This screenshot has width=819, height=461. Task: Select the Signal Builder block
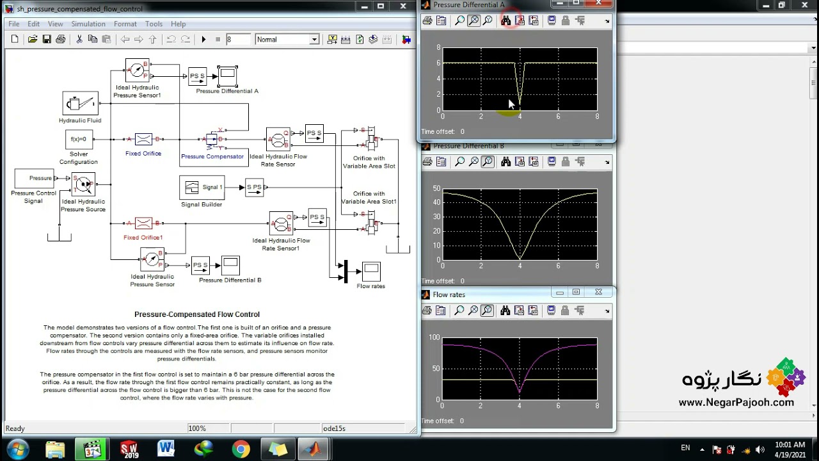[202, 188]
